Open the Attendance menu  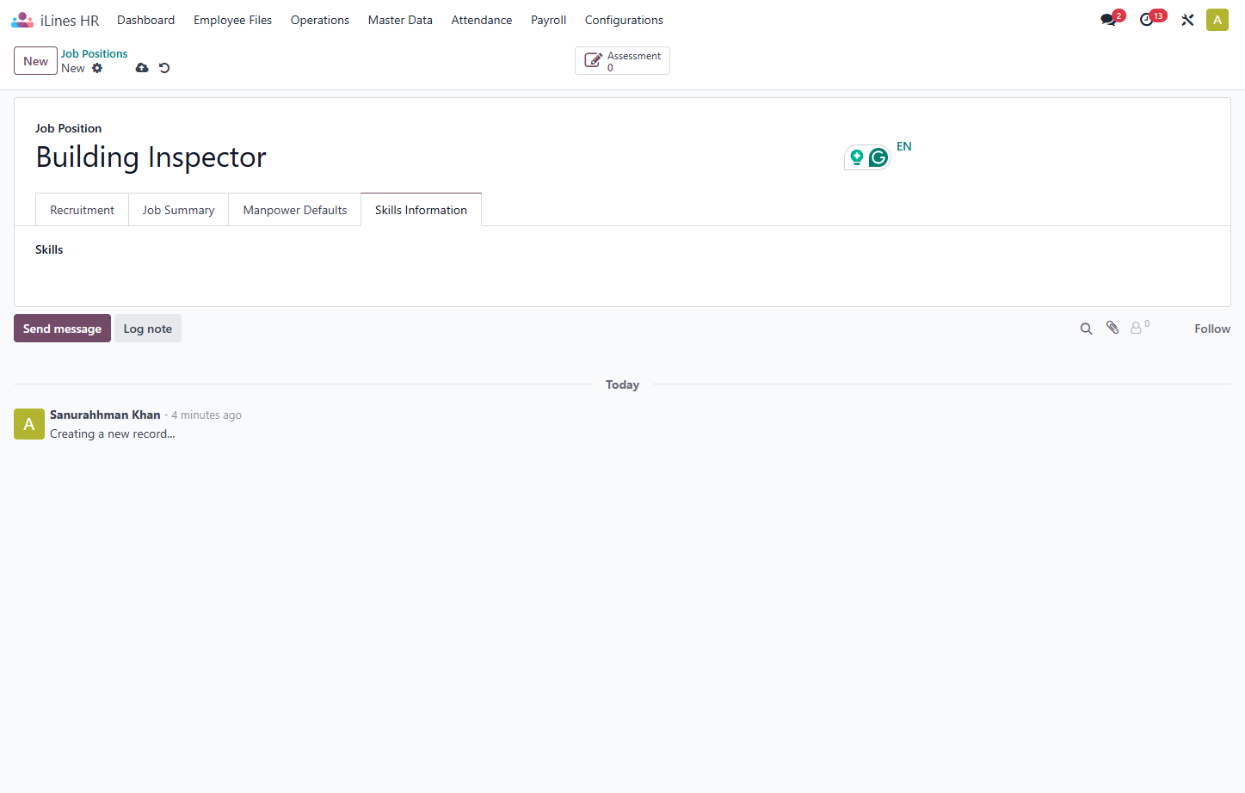pos(482,20)
